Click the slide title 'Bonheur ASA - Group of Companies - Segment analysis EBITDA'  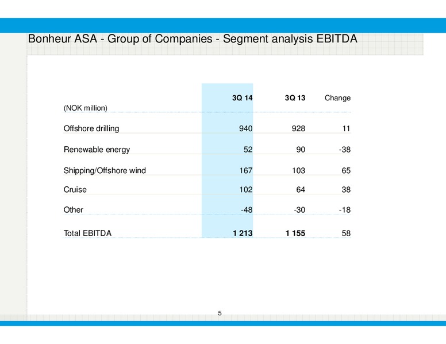click(x=193, y=39)
